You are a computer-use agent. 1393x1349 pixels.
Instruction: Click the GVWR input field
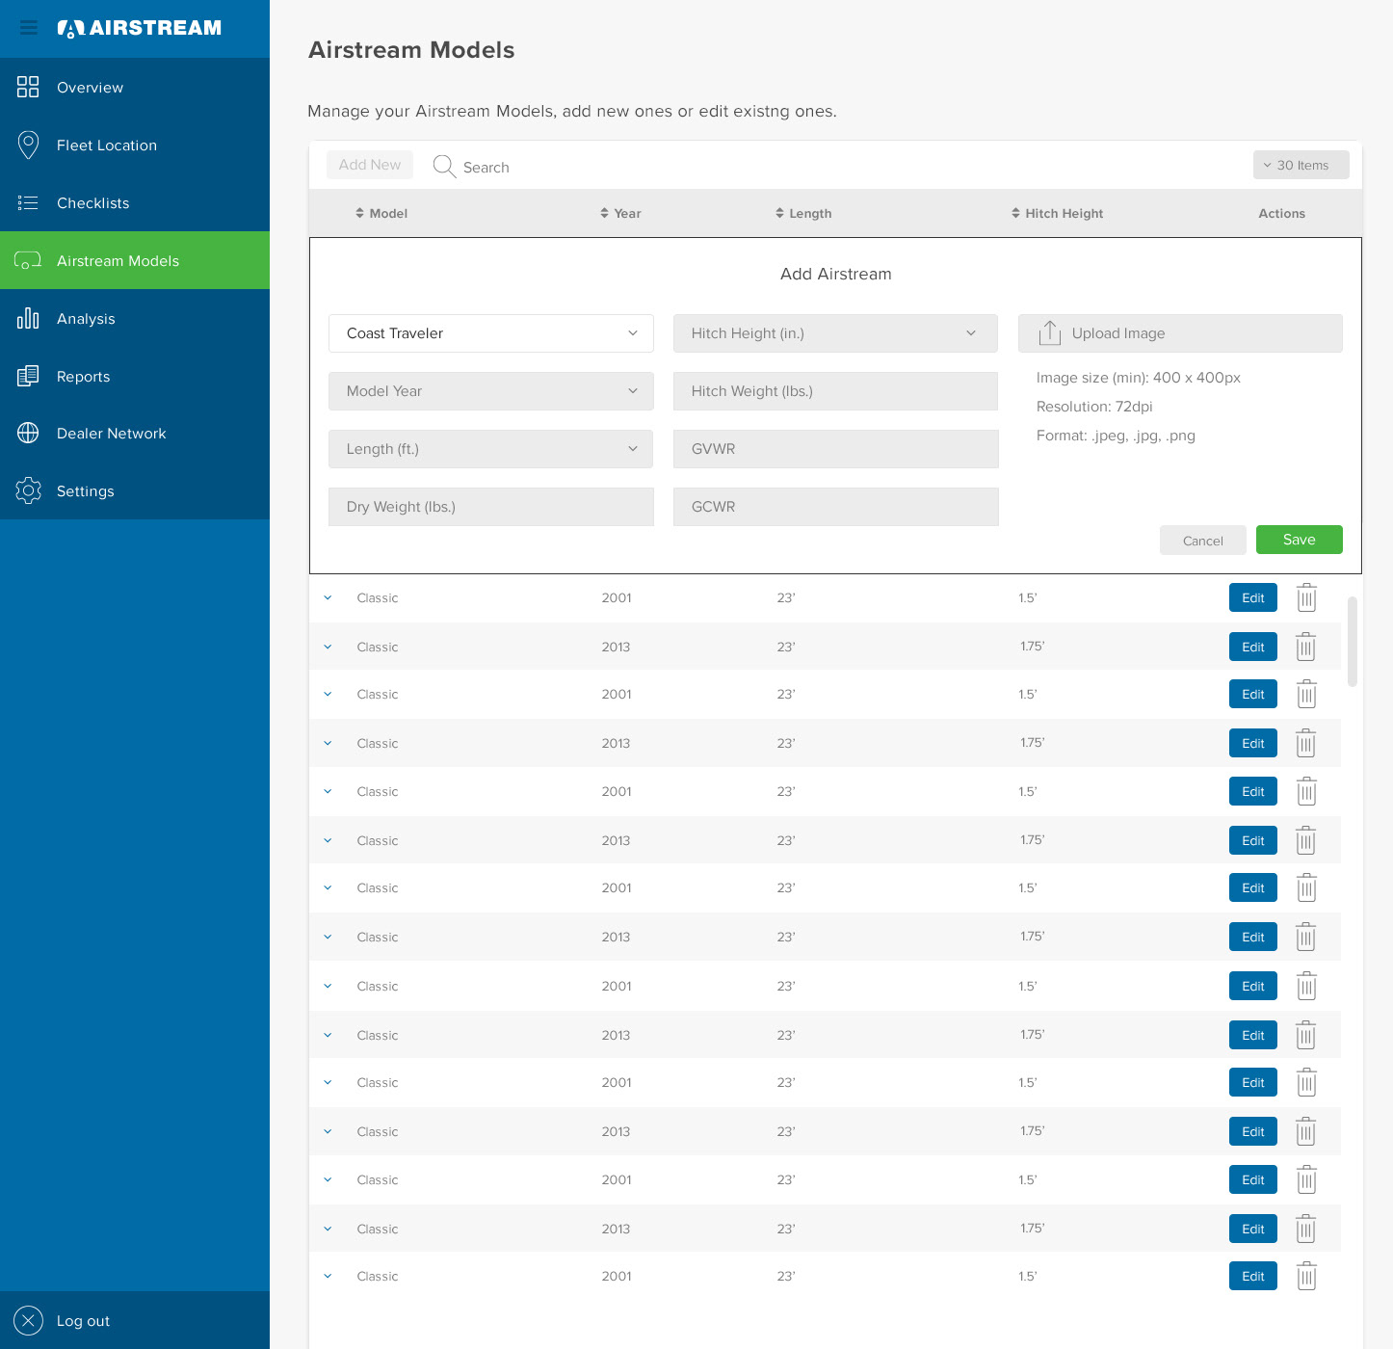835,449
